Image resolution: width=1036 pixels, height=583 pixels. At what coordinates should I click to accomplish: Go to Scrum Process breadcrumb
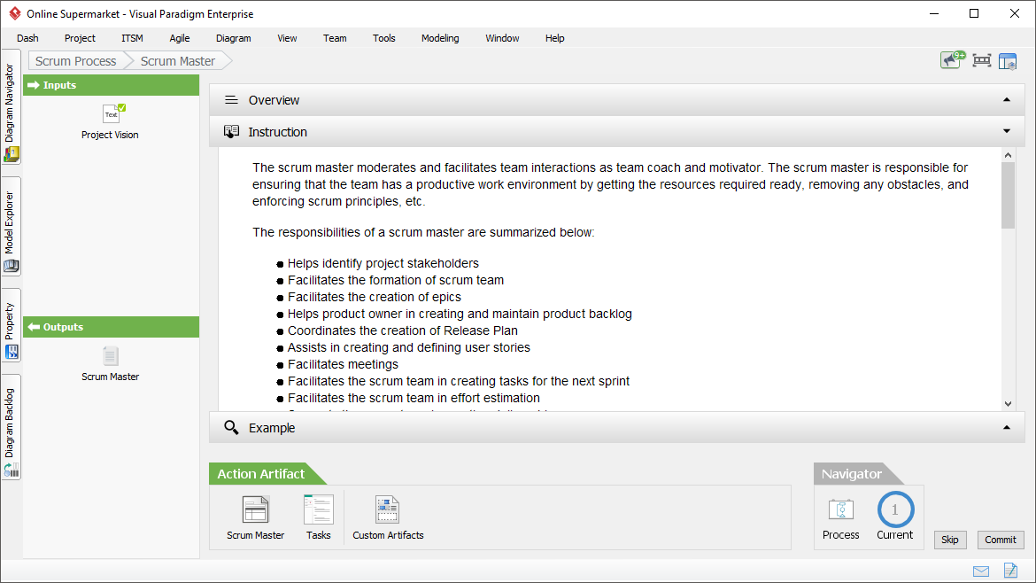(x=76, y=61)
